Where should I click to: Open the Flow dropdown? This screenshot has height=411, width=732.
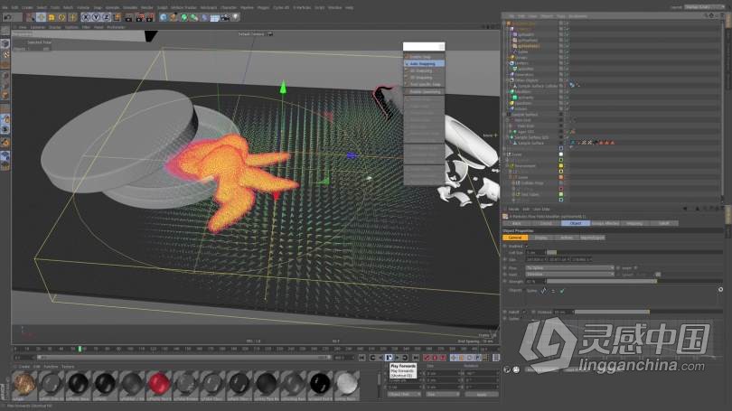point(569,267)
